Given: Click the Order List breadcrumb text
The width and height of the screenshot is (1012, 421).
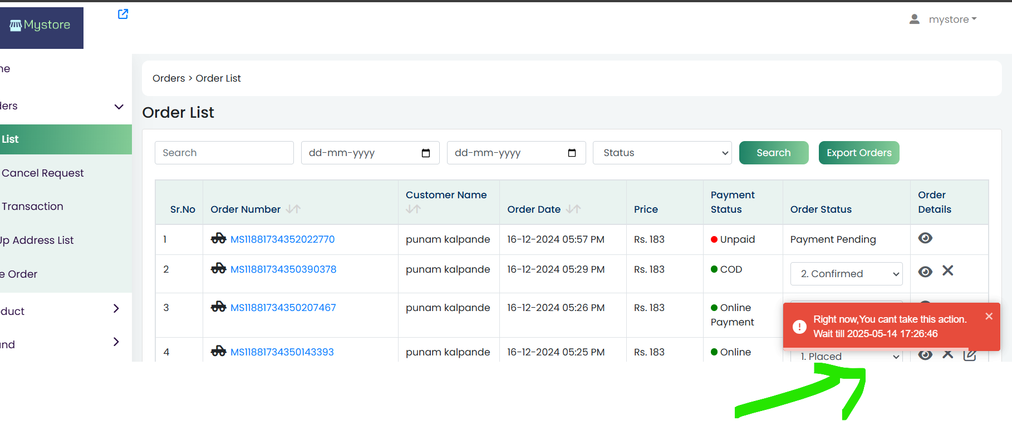Looking at the screenshot, I should click(218, 78).
